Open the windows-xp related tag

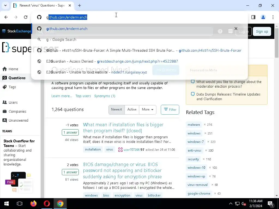click(x=196, y=176)
